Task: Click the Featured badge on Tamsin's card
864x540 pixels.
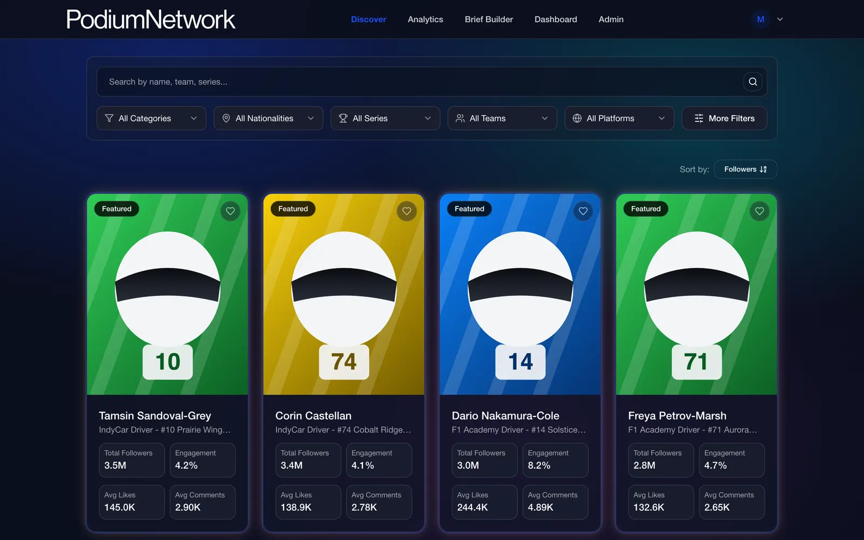Action: tap(117, 209)
